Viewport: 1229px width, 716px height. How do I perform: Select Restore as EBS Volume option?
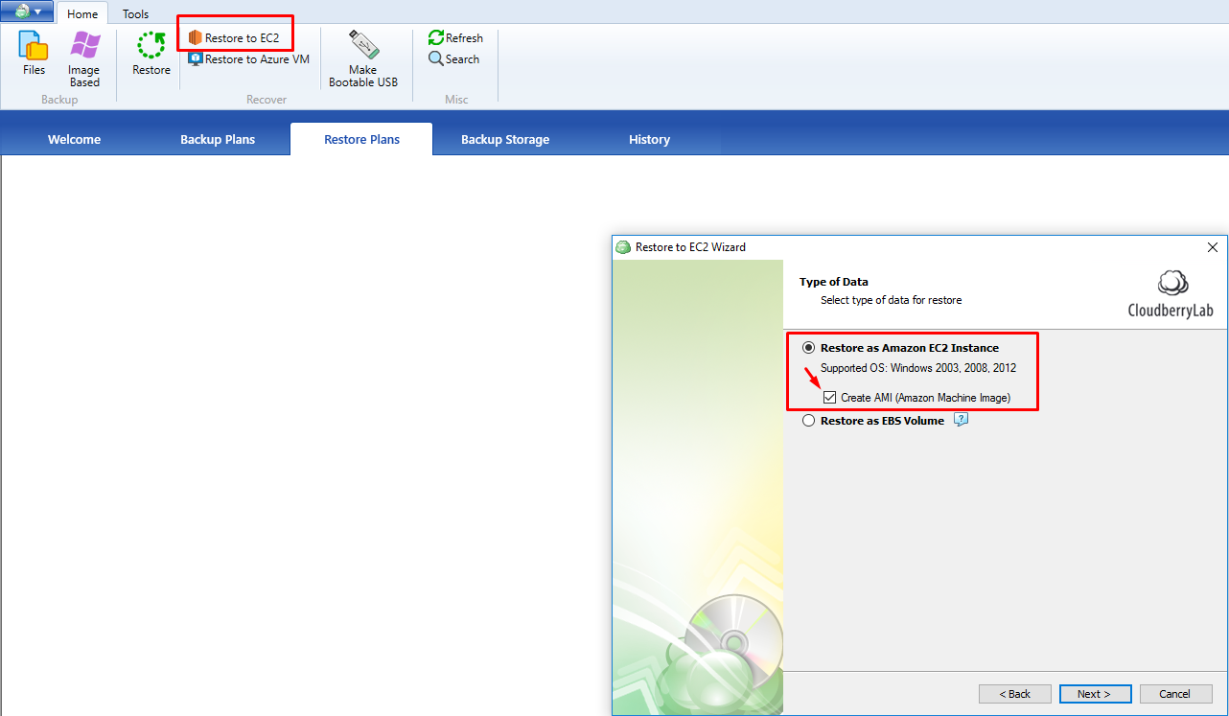(873, 420)
